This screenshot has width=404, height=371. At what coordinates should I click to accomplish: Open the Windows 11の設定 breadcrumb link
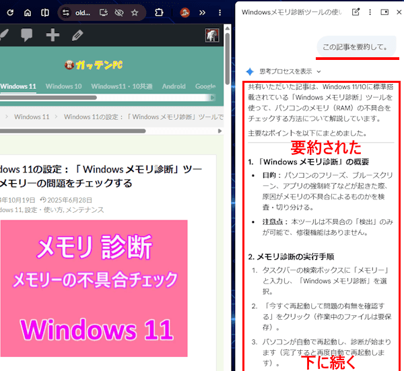pyautogui.click(x=144, y=117)
